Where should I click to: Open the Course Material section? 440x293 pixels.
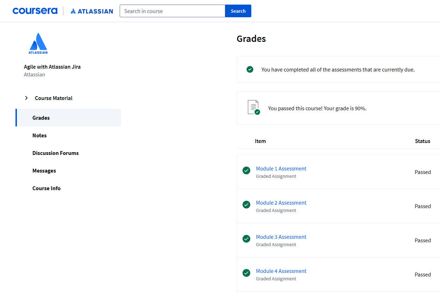54,98
